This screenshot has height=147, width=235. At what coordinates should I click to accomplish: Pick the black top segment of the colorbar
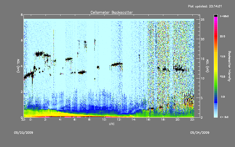click(216, 16)
